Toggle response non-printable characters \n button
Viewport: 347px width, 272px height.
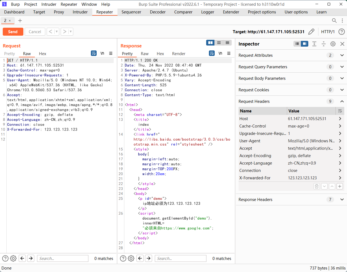click(220, 53)
